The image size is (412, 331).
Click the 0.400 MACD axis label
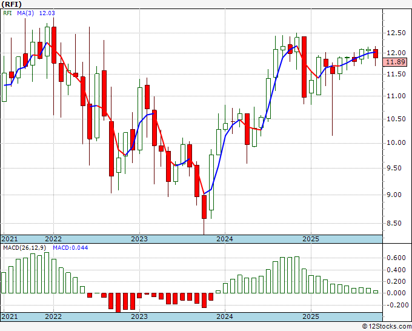point(396,270)
